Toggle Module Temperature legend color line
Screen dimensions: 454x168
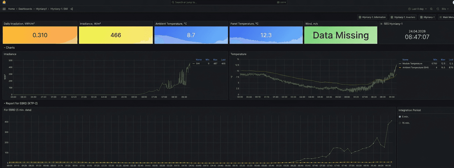coord(400,64)
